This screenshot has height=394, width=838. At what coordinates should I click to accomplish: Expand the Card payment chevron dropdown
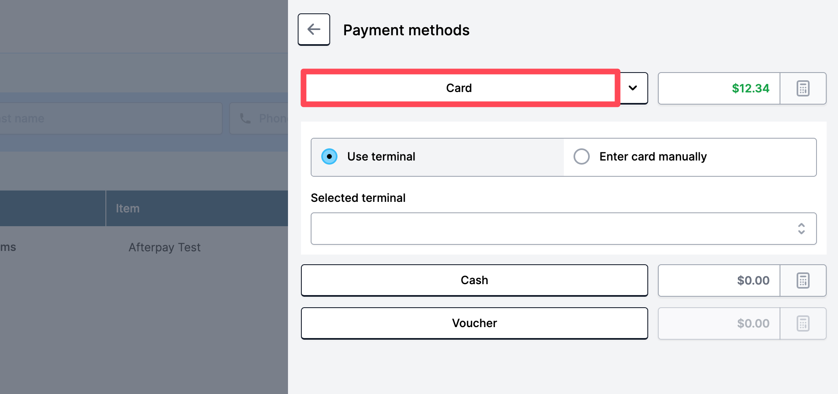pos(633,88)
